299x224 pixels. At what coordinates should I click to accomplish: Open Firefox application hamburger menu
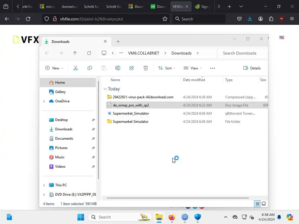point(292,19)
